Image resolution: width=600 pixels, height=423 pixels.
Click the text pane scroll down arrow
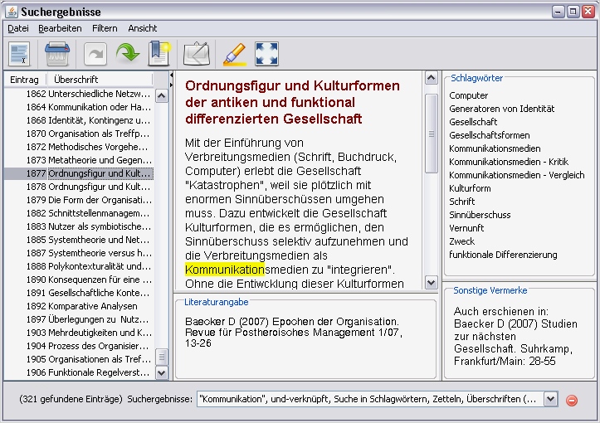tap(432, 283)
